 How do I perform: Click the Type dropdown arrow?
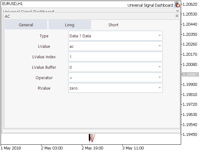pos(160,35)
